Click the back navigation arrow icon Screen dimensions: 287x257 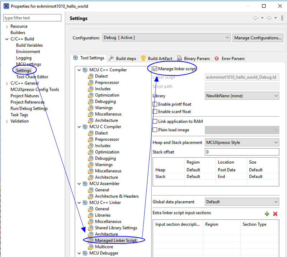(256, 18)
